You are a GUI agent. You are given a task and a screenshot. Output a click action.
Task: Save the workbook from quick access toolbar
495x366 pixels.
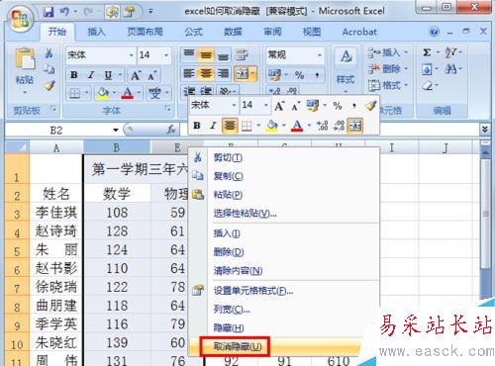49,12
